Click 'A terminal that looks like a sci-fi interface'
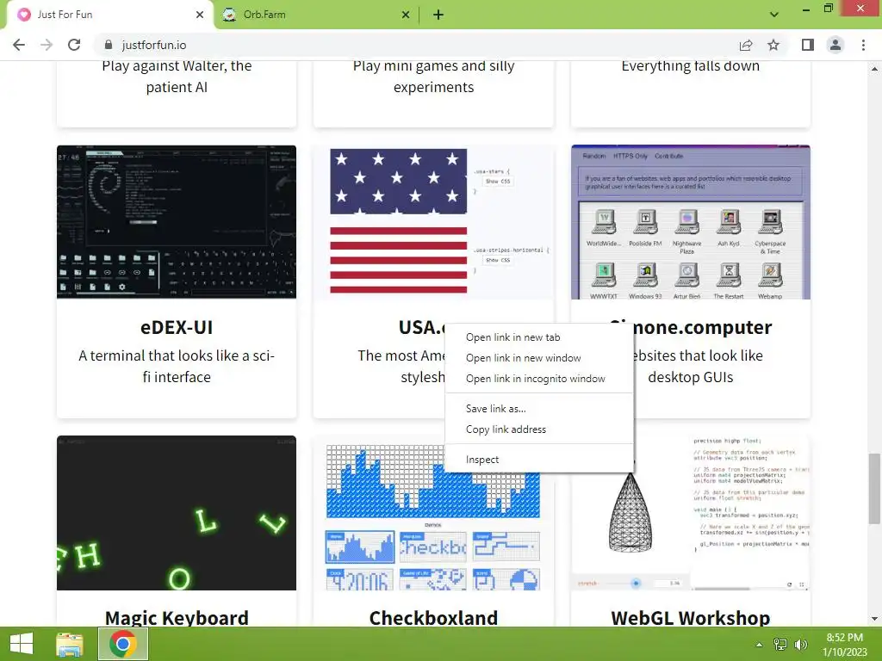The height and width of the screenshot is (661, 882). (x=177, y=366)
